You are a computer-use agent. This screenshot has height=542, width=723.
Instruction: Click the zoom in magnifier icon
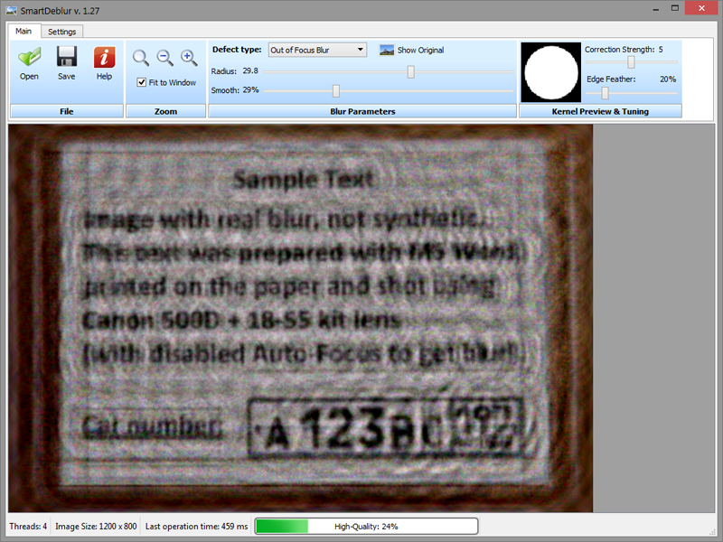coord(189,58)
